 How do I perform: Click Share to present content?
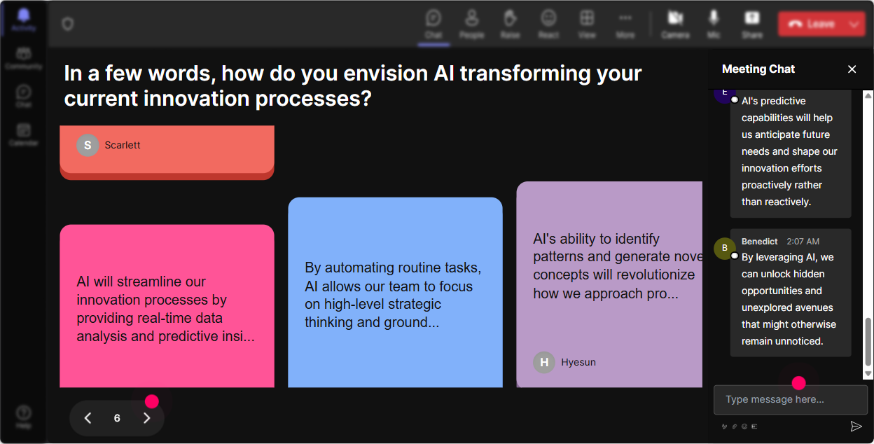point(752,24)
